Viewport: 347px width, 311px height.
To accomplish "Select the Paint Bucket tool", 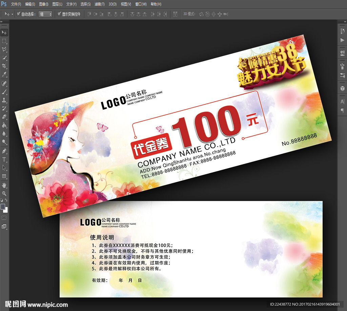I will click(x=4, y=125).
